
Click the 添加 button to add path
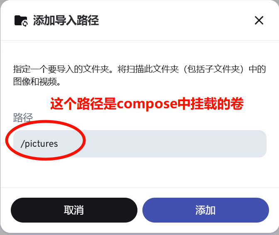pos(206,210)
